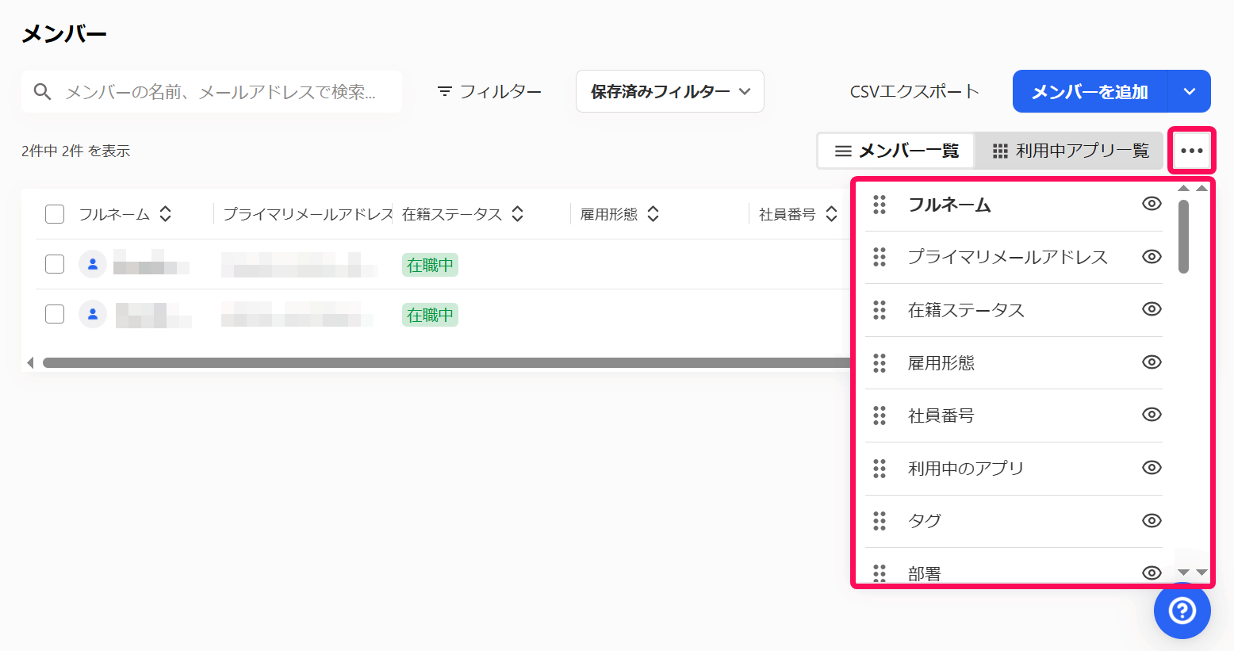The image size is (1234, 651).
Task: Open the three-dots column settings menu
Action: [x=1191, y=151]
